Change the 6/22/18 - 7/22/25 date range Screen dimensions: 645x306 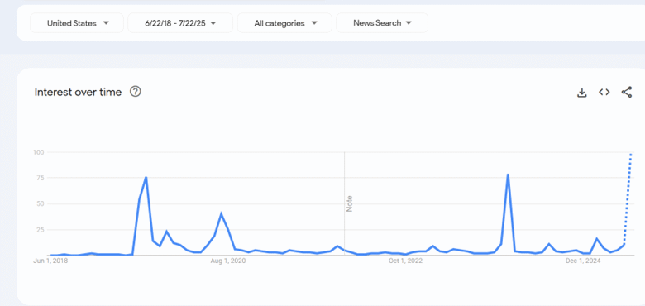coord(180,23)
